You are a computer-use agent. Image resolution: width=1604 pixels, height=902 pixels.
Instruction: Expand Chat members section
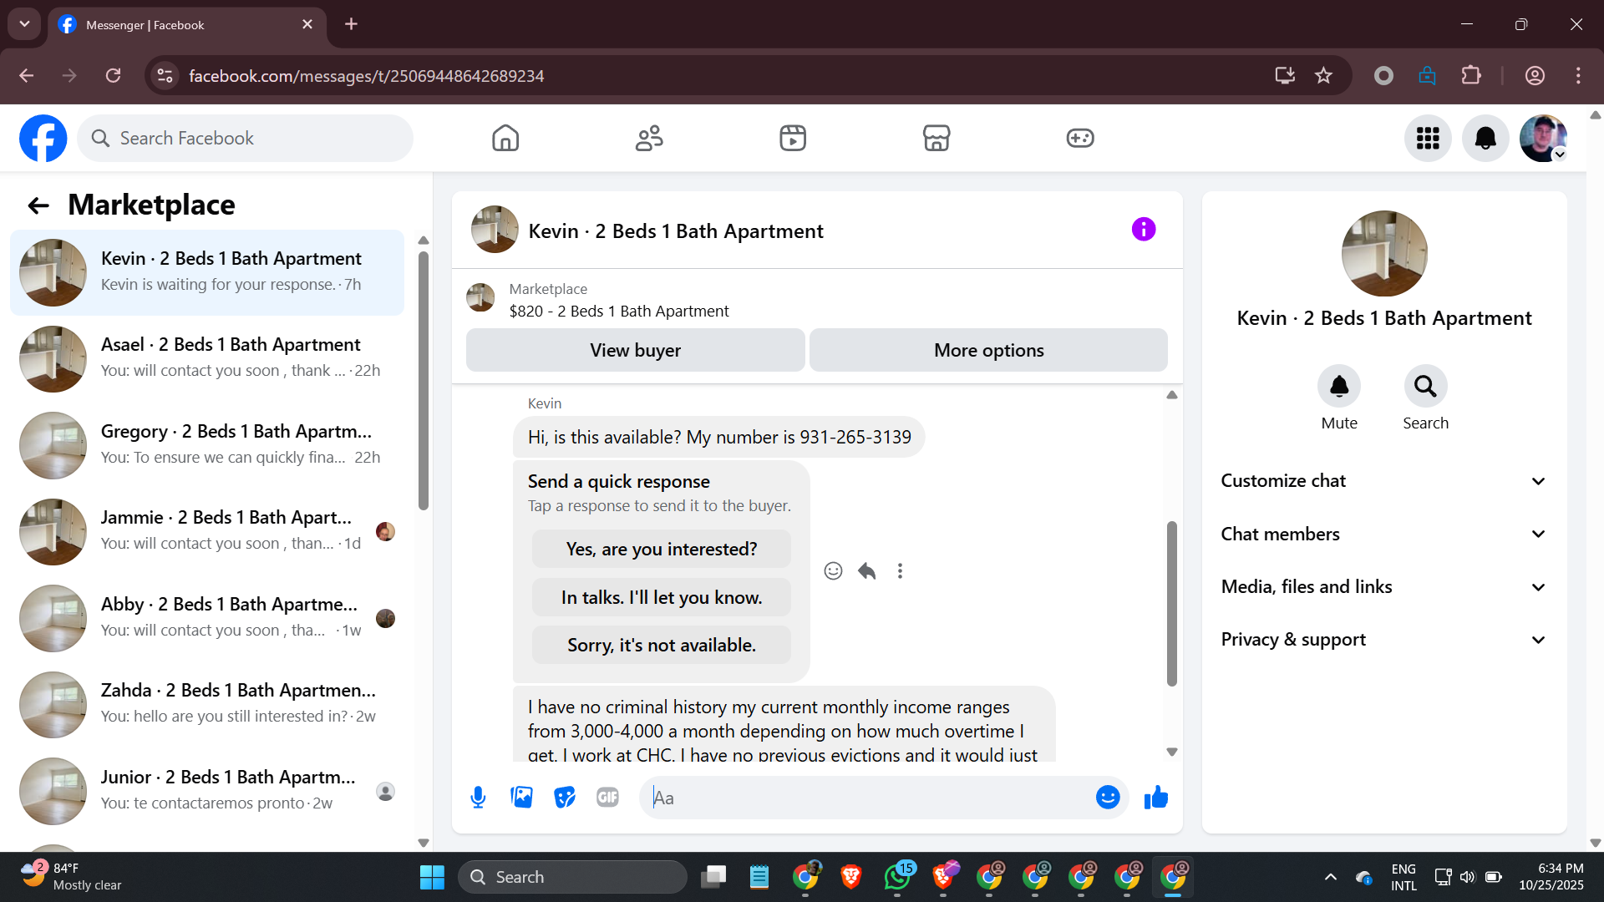tap(1383, 534)
